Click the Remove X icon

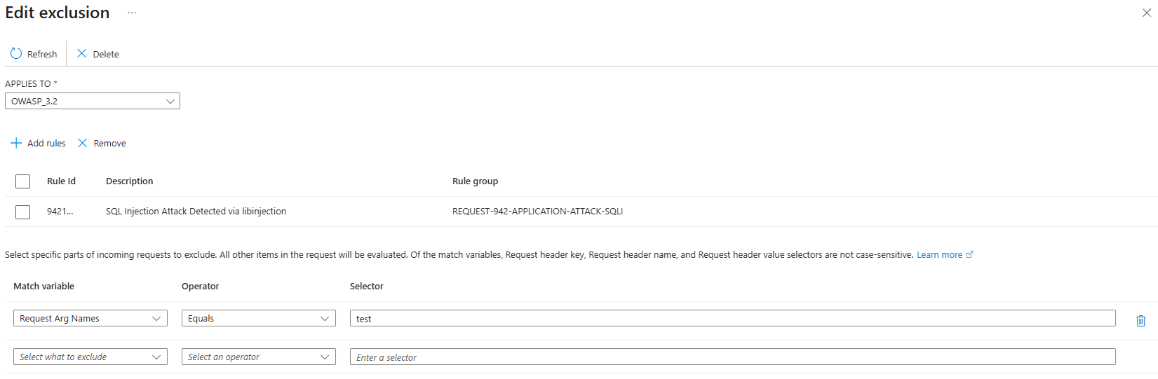(83, 143)
